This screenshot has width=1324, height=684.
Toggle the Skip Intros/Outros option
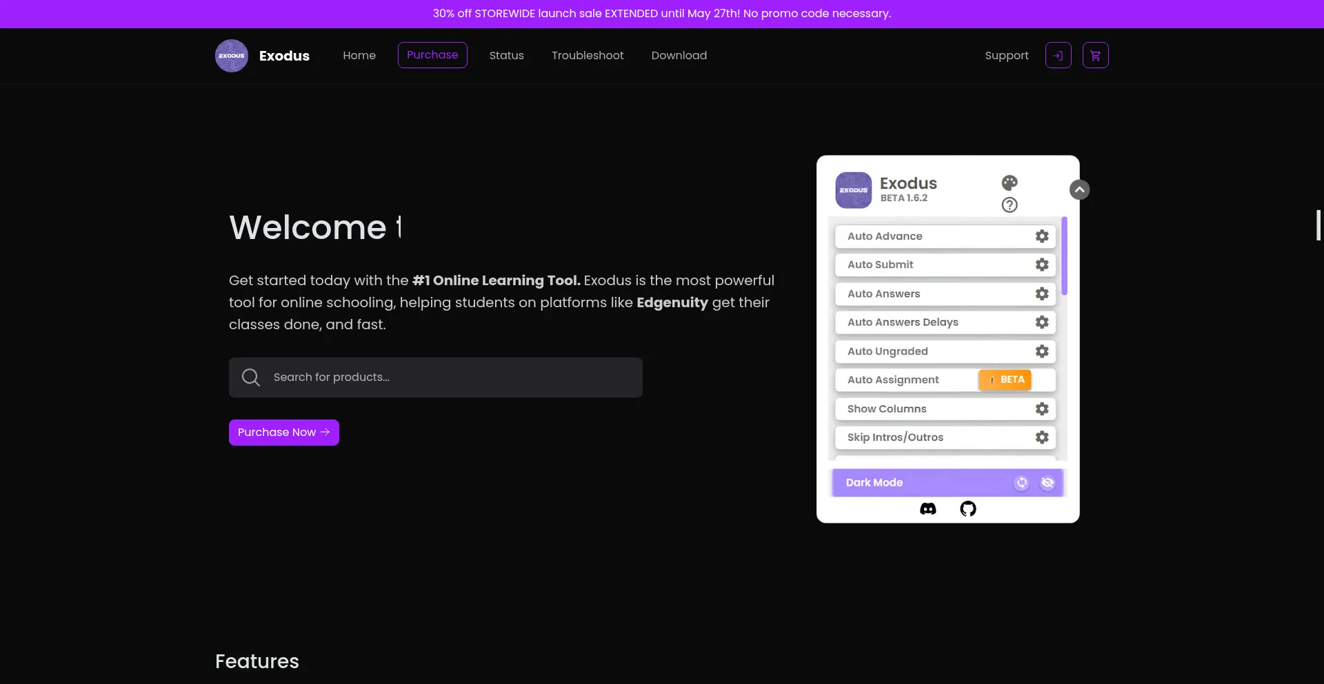(x=945, y=437)
